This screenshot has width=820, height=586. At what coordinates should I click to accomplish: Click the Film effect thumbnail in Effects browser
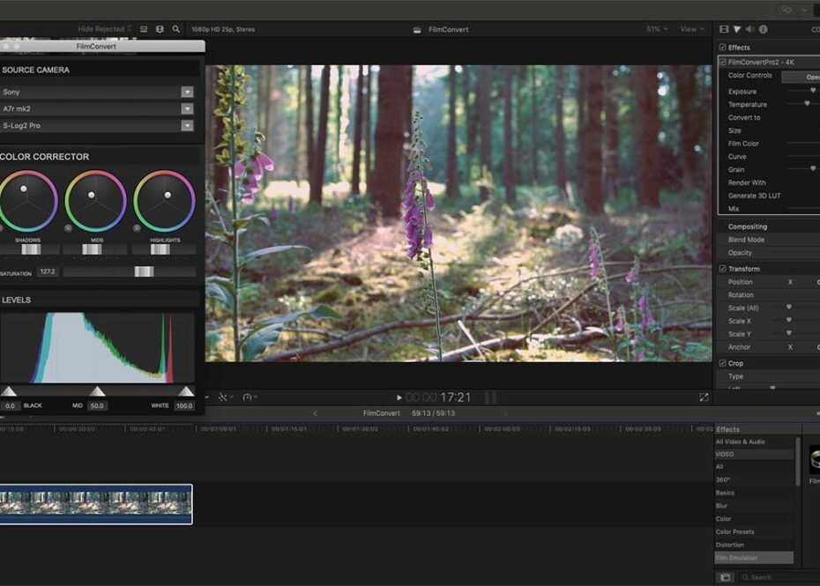click(814, 460)
